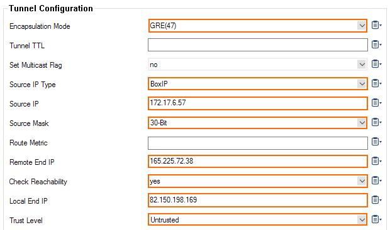Open clipboard options for Source IP row
This screenshot has height=230, width=390.
tap(376, 103)
